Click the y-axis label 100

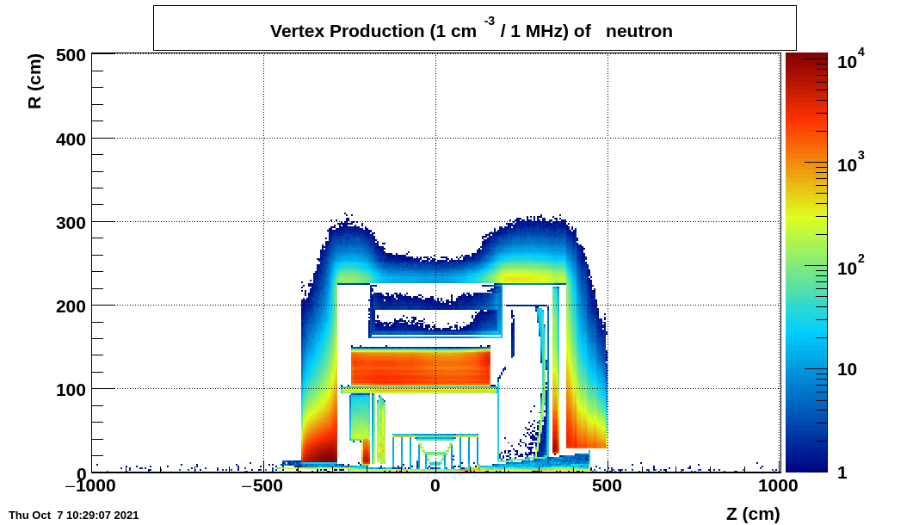click(71, 390)
